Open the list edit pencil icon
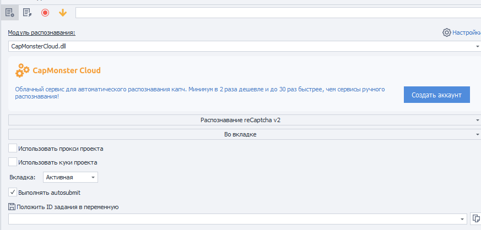Viewport: 481px width, 230px height. (x=28, y=13)
